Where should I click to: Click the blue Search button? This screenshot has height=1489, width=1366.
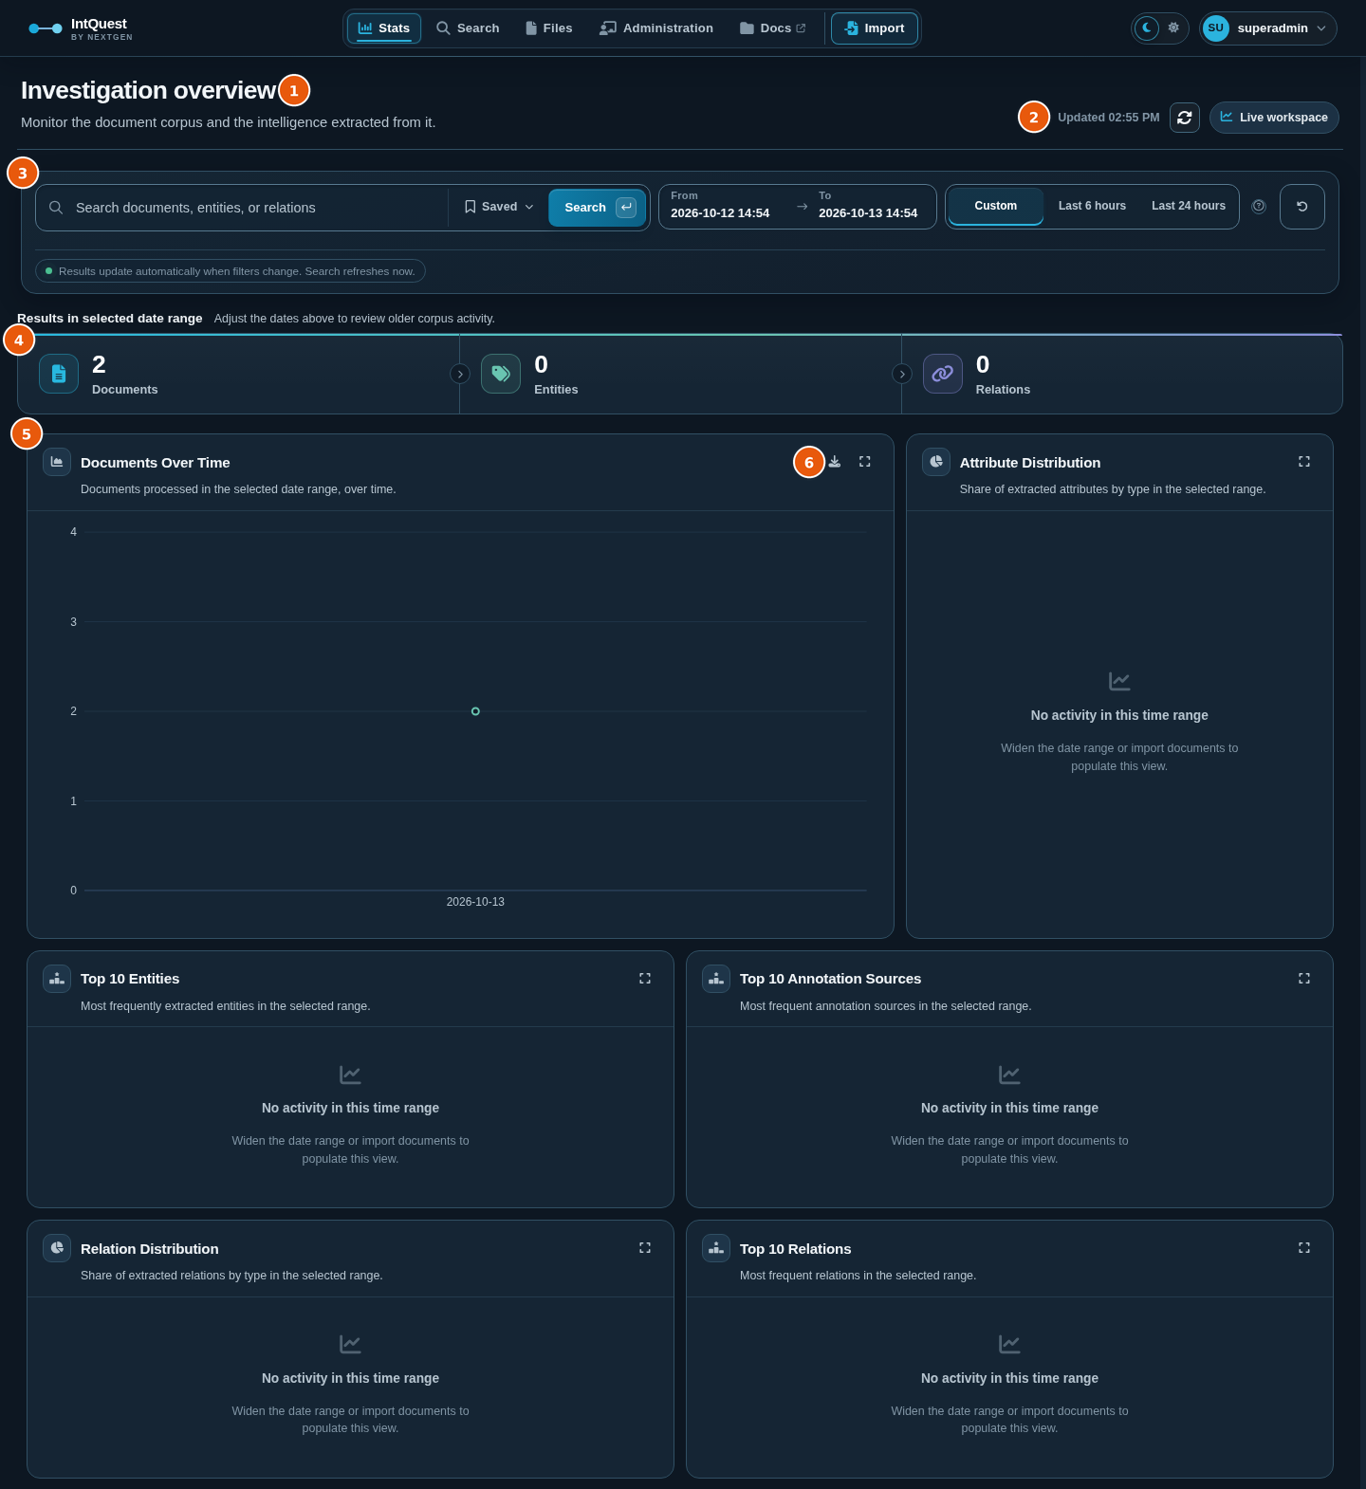598,208
